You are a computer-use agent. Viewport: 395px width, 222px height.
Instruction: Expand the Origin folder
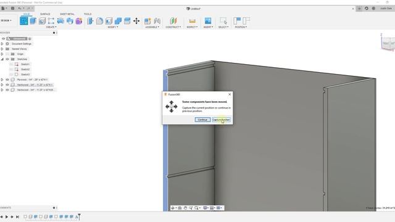point(2,54)
